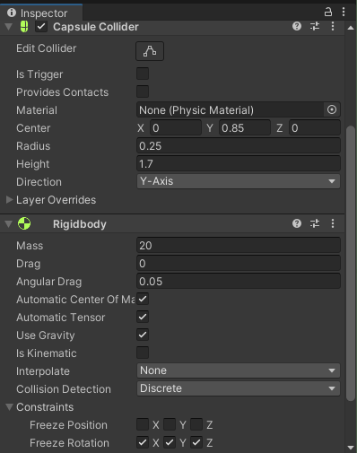Uncheck Automatic Center Of Mass
The width and height of the screenshot is (357, 453).
tap(143, 299)
